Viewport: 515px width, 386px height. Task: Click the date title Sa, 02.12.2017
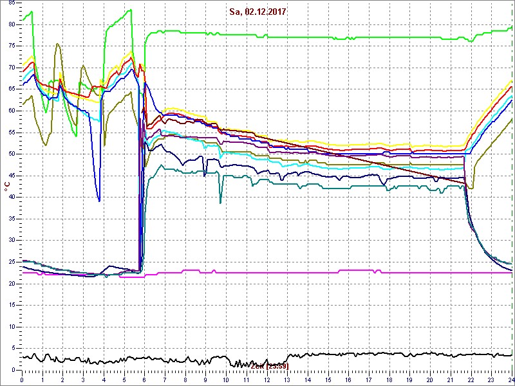click(x=257, y=12)
